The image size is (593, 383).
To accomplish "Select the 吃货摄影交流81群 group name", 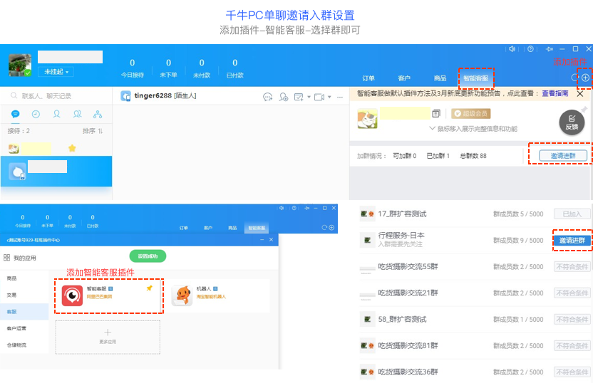I will click(408, 345).
